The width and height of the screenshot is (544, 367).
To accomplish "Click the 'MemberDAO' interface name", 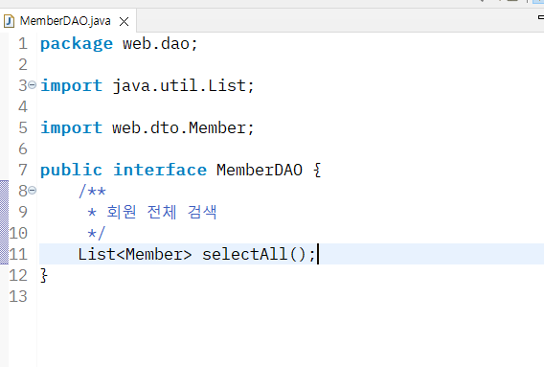I will [260, 171].
